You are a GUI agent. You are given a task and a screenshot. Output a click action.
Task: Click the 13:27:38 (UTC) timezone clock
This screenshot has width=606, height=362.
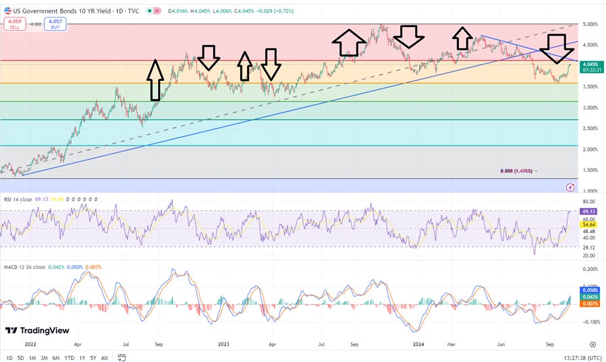582,358
